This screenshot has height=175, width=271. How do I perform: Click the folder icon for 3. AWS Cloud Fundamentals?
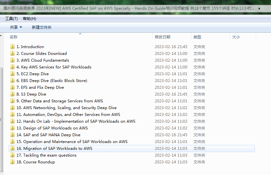point(12,60)
